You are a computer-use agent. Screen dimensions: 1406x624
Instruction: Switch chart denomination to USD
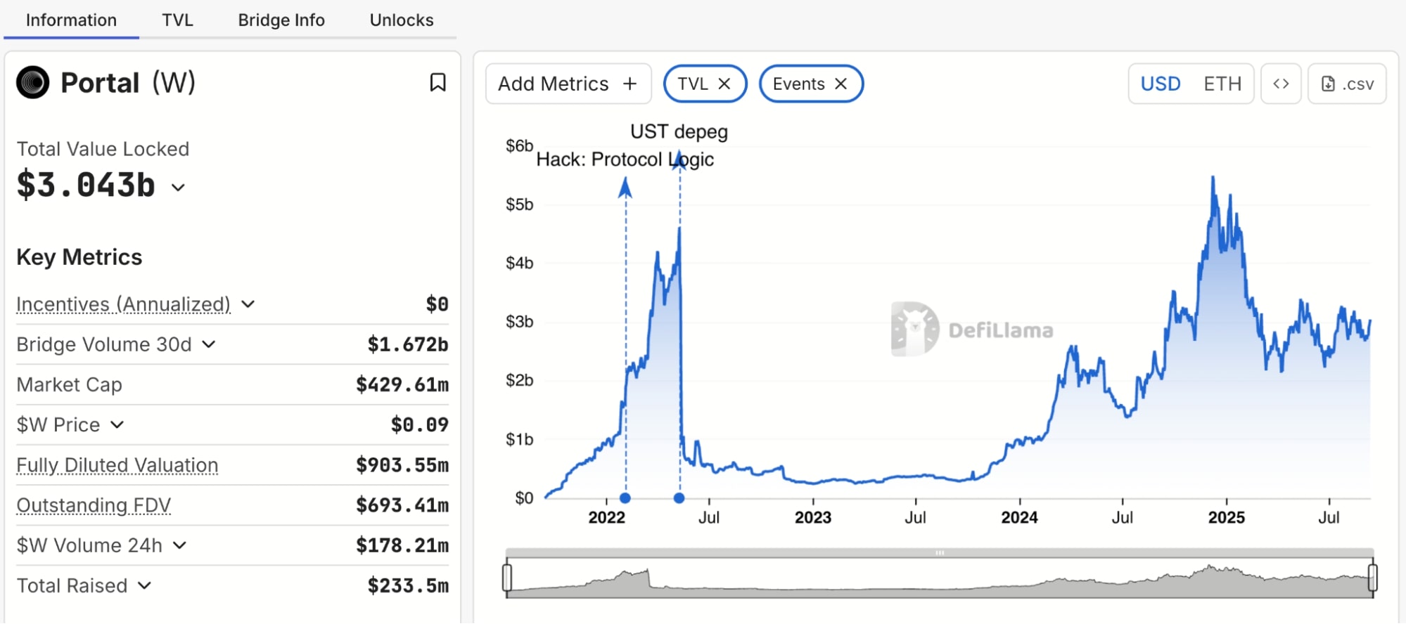pos(1161,84)
